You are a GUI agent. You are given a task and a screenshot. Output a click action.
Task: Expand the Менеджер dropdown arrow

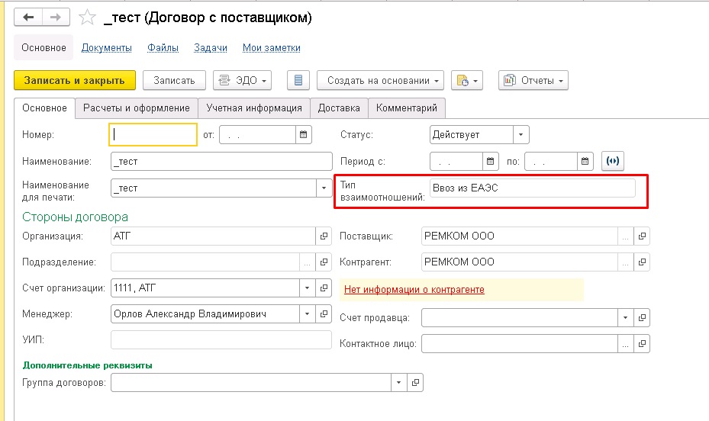click(308, 314)
